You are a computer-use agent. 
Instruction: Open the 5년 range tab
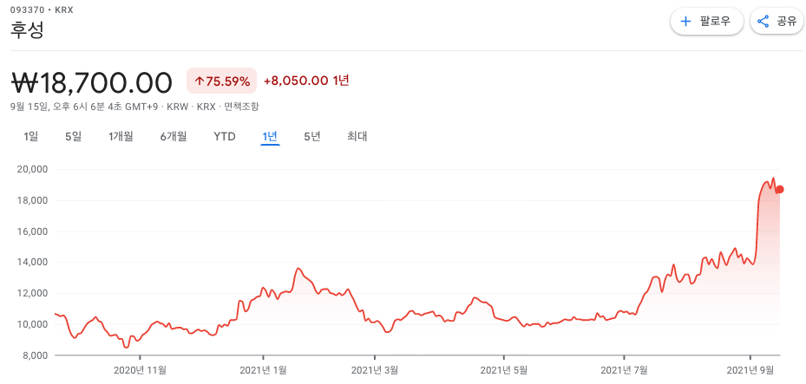(x=312, y=137)
